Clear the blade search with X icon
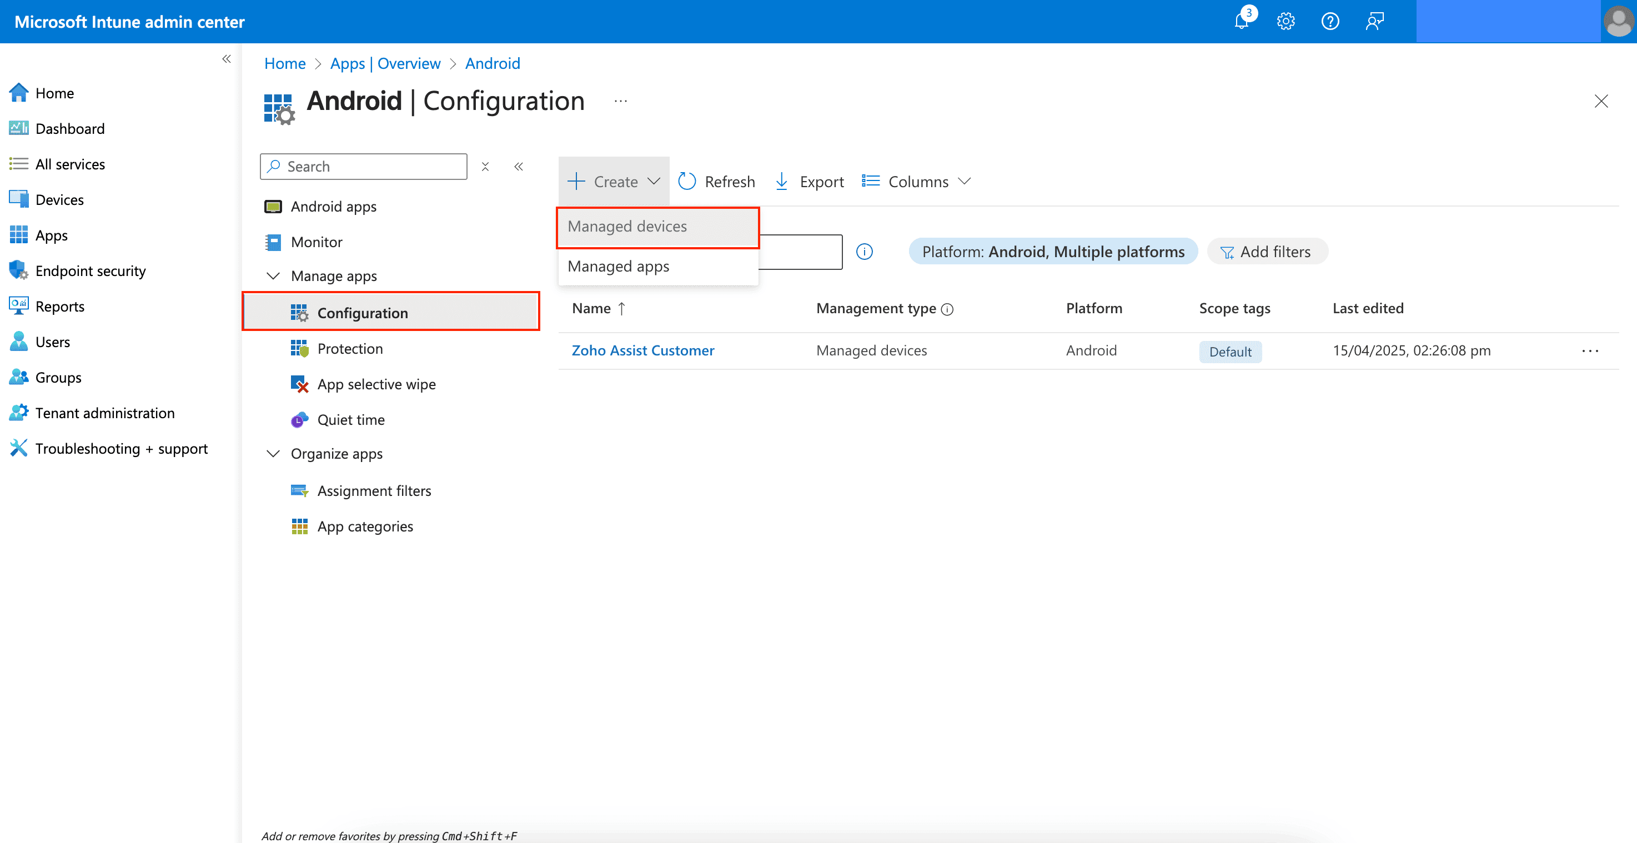The height and width of the screenshot is (843, 1637). tap(485, 167)
